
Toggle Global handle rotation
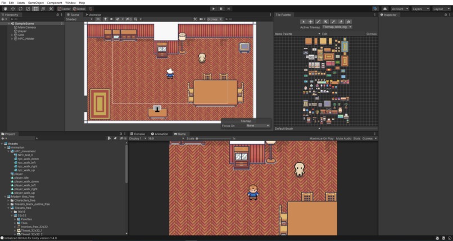79,8
